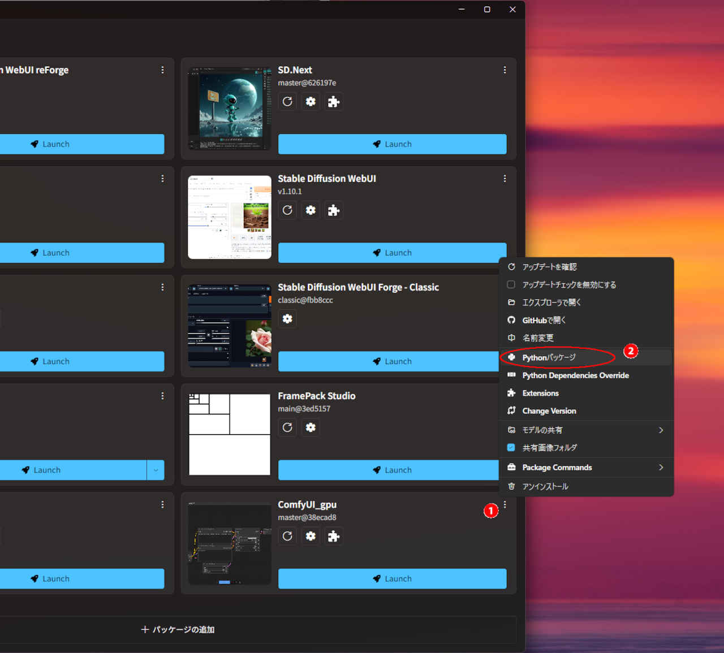Viewport: 724px width, 653px height.
Task: Select アンインストール menu entry
Action: point(586,486)
